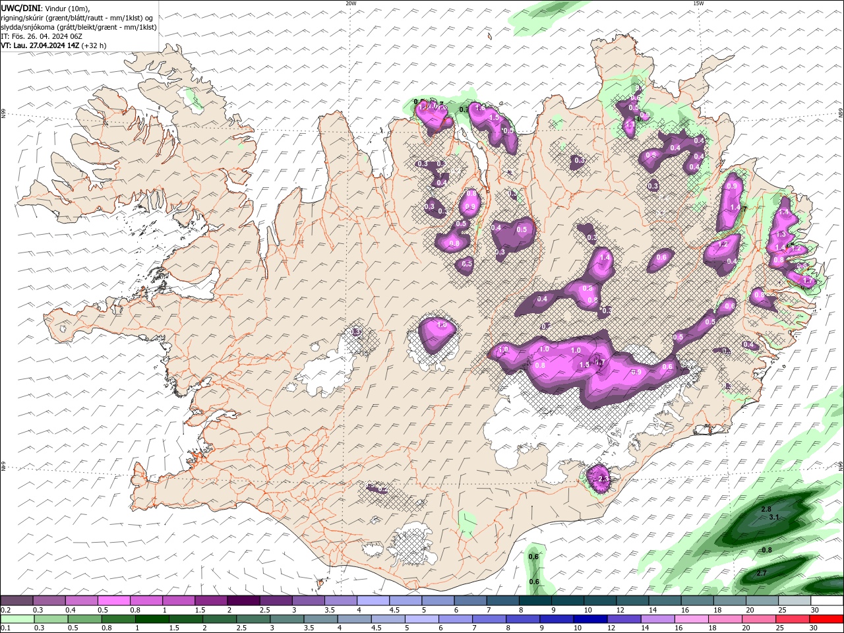This screenshot has width=844, height=633.
Task: Pick the darkest green bottom legend swatch labelled 1
Action: (152, 619)
